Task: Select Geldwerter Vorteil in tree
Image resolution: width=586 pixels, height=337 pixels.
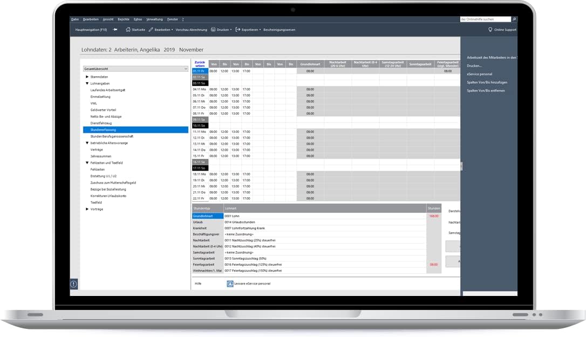Action: coord(103,110)
